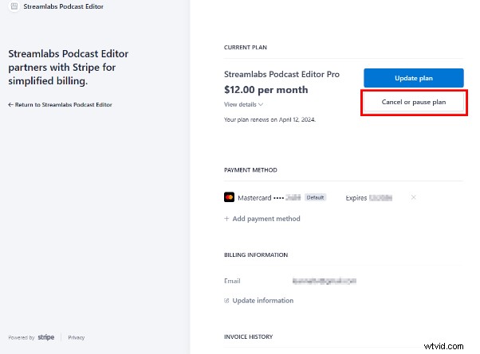The height and width of the screenshot is (354, 480).
Task: Click the Mastercard card icon
Action: [x=229, y=197]
